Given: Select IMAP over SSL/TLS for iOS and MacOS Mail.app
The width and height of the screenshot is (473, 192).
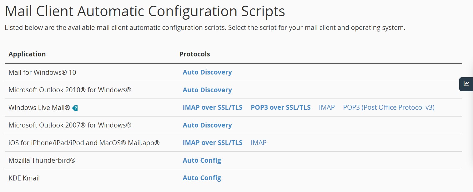Looking at the screenshot, I should point(213,143).
